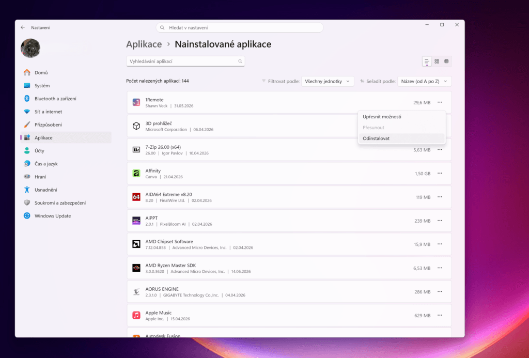Select Aplikace in the sidebar
This screenshot has height=358, width=529.
pos(66,137)
